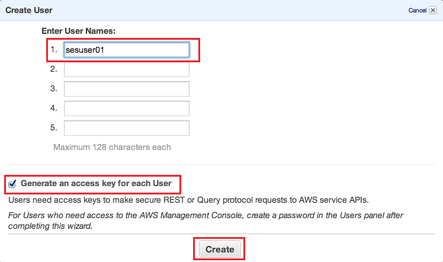
Task: Select user name input field 4
Action: coord(127,108)
